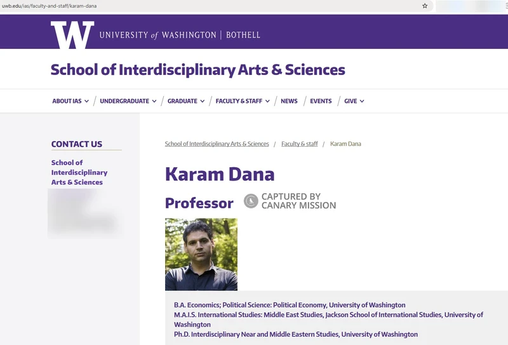Click the URL in the address bar
The height and width of the screenshot is (345, 508).
coord(50,6)
